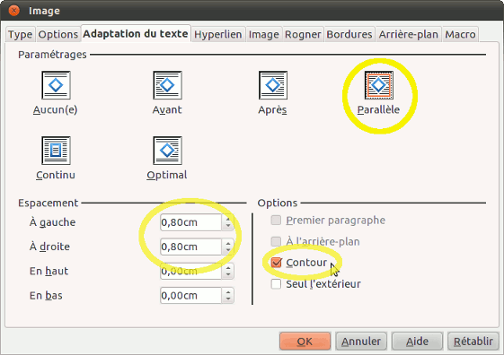The height and width of the screenshot is (355, 504).
Task: Open the Arrière-plan tab
Action: tap(409, 34)
